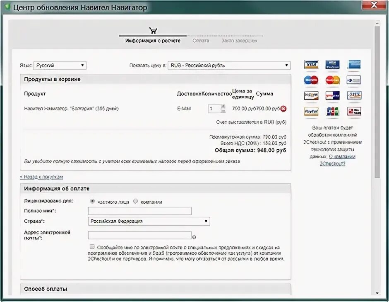Click the quantity input field
Image resolution: width=389 pixels, height=302 pixels.
click(214, 108)
